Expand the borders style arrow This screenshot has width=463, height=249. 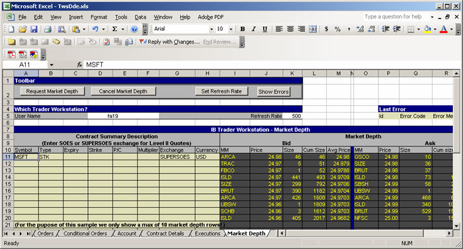tap(419, 29)
